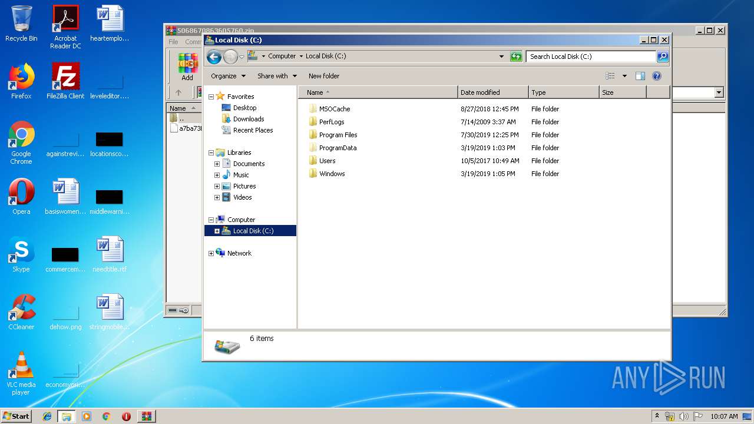Sort files by Date modified column

click(x=493, y=92)
